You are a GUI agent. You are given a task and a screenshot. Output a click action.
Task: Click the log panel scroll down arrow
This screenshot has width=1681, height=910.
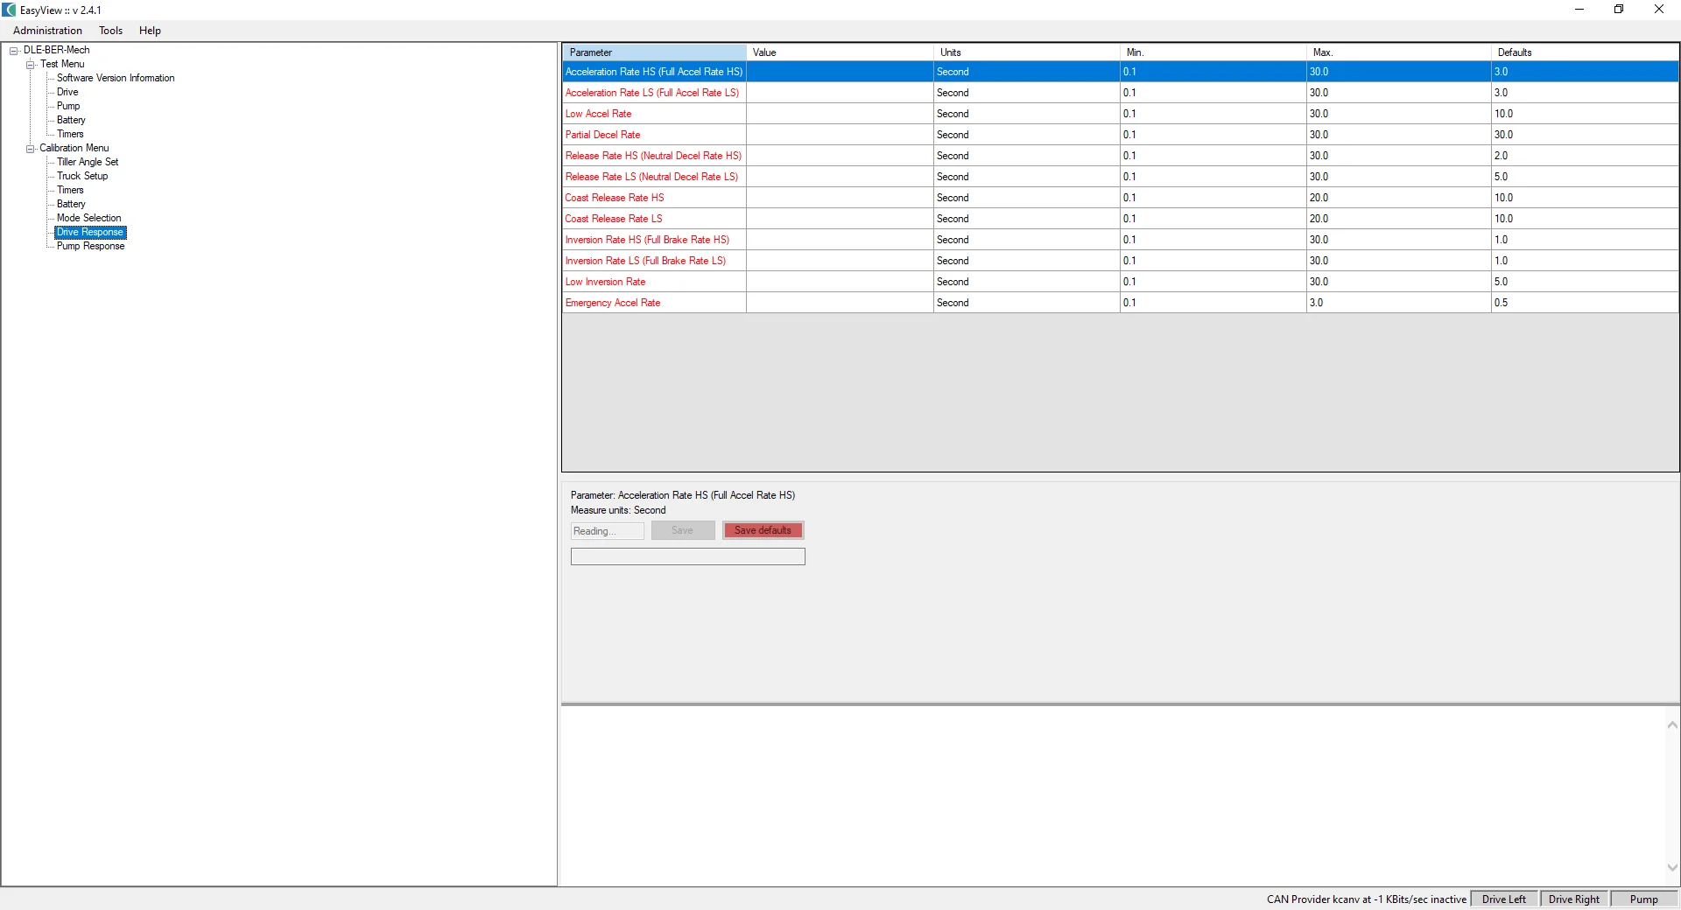point(1672,868)
